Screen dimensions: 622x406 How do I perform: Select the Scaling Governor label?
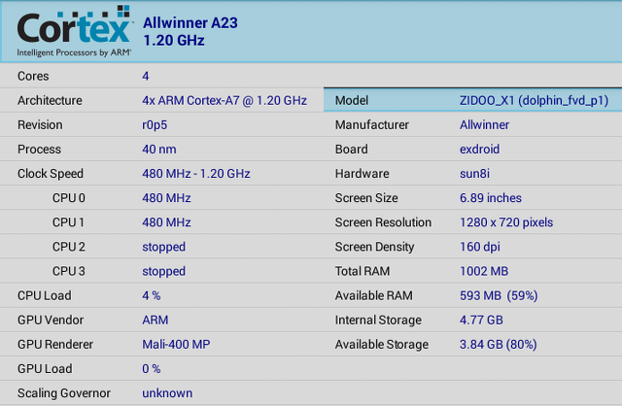pos(64,393)
